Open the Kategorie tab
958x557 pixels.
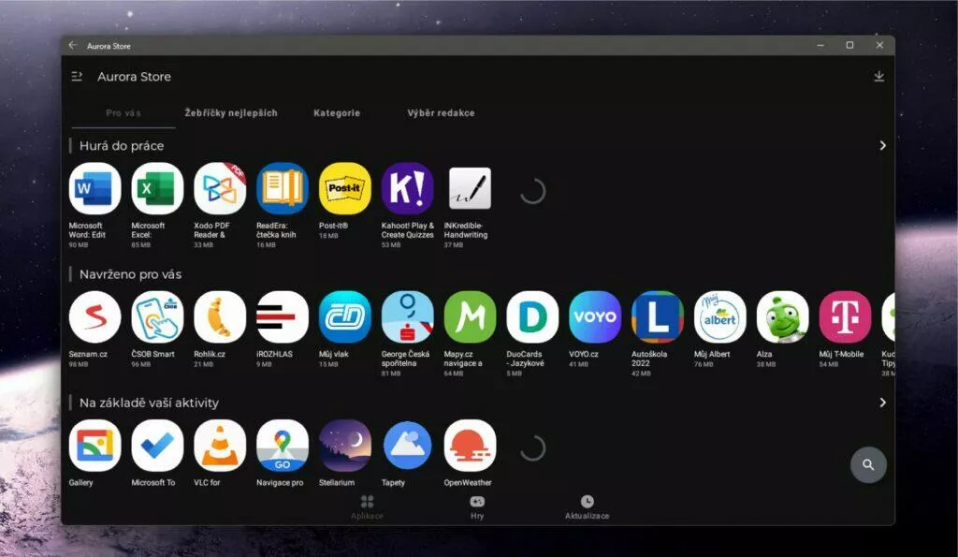(337, 113)
